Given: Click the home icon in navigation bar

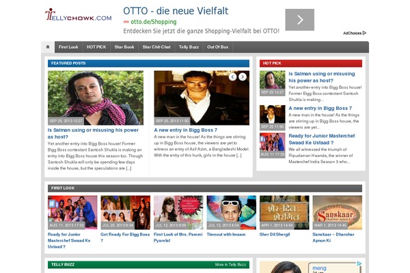Looking at the screenshot, I should 48,47.
